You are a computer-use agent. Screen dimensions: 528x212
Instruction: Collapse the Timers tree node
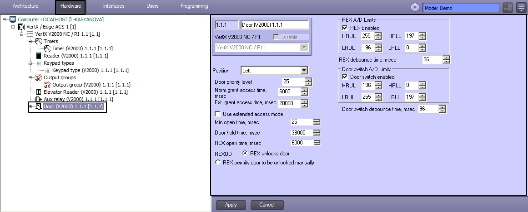(x=30, y=41)
